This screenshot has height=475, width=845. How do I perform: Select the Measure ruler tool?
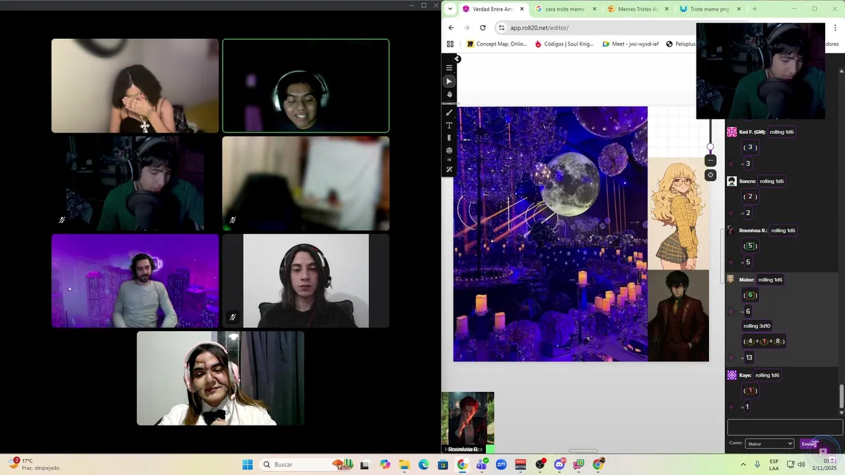tap(450, 138)
